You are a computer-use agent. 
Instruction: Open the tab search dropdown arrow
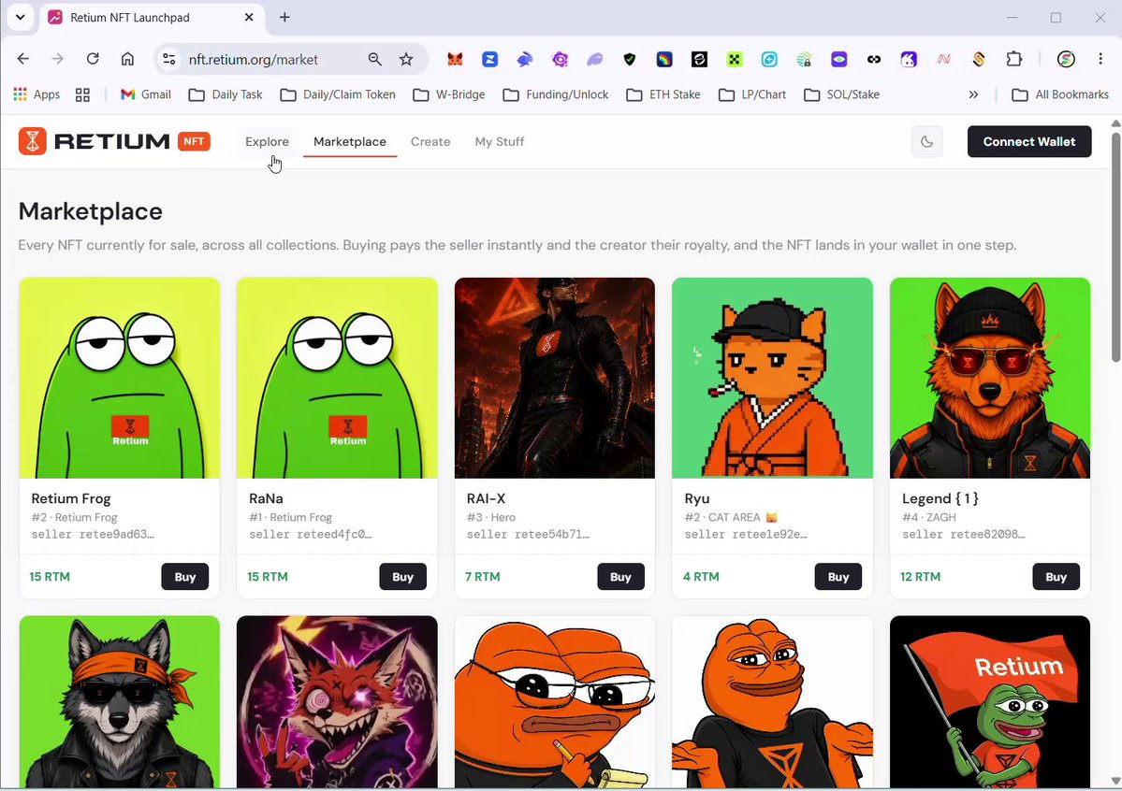point(20,17)
